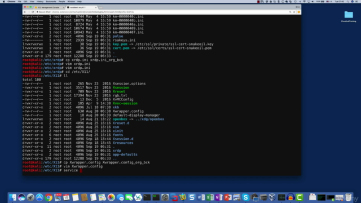Click the Spotlight search icon in the menu bar
361x203 pixels.
point(347,1)
